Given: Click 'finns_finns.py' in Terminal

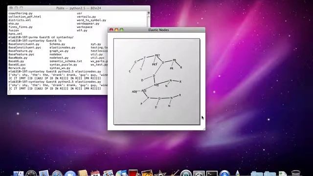Looking at the screenshot, I should tap(21, 27).
